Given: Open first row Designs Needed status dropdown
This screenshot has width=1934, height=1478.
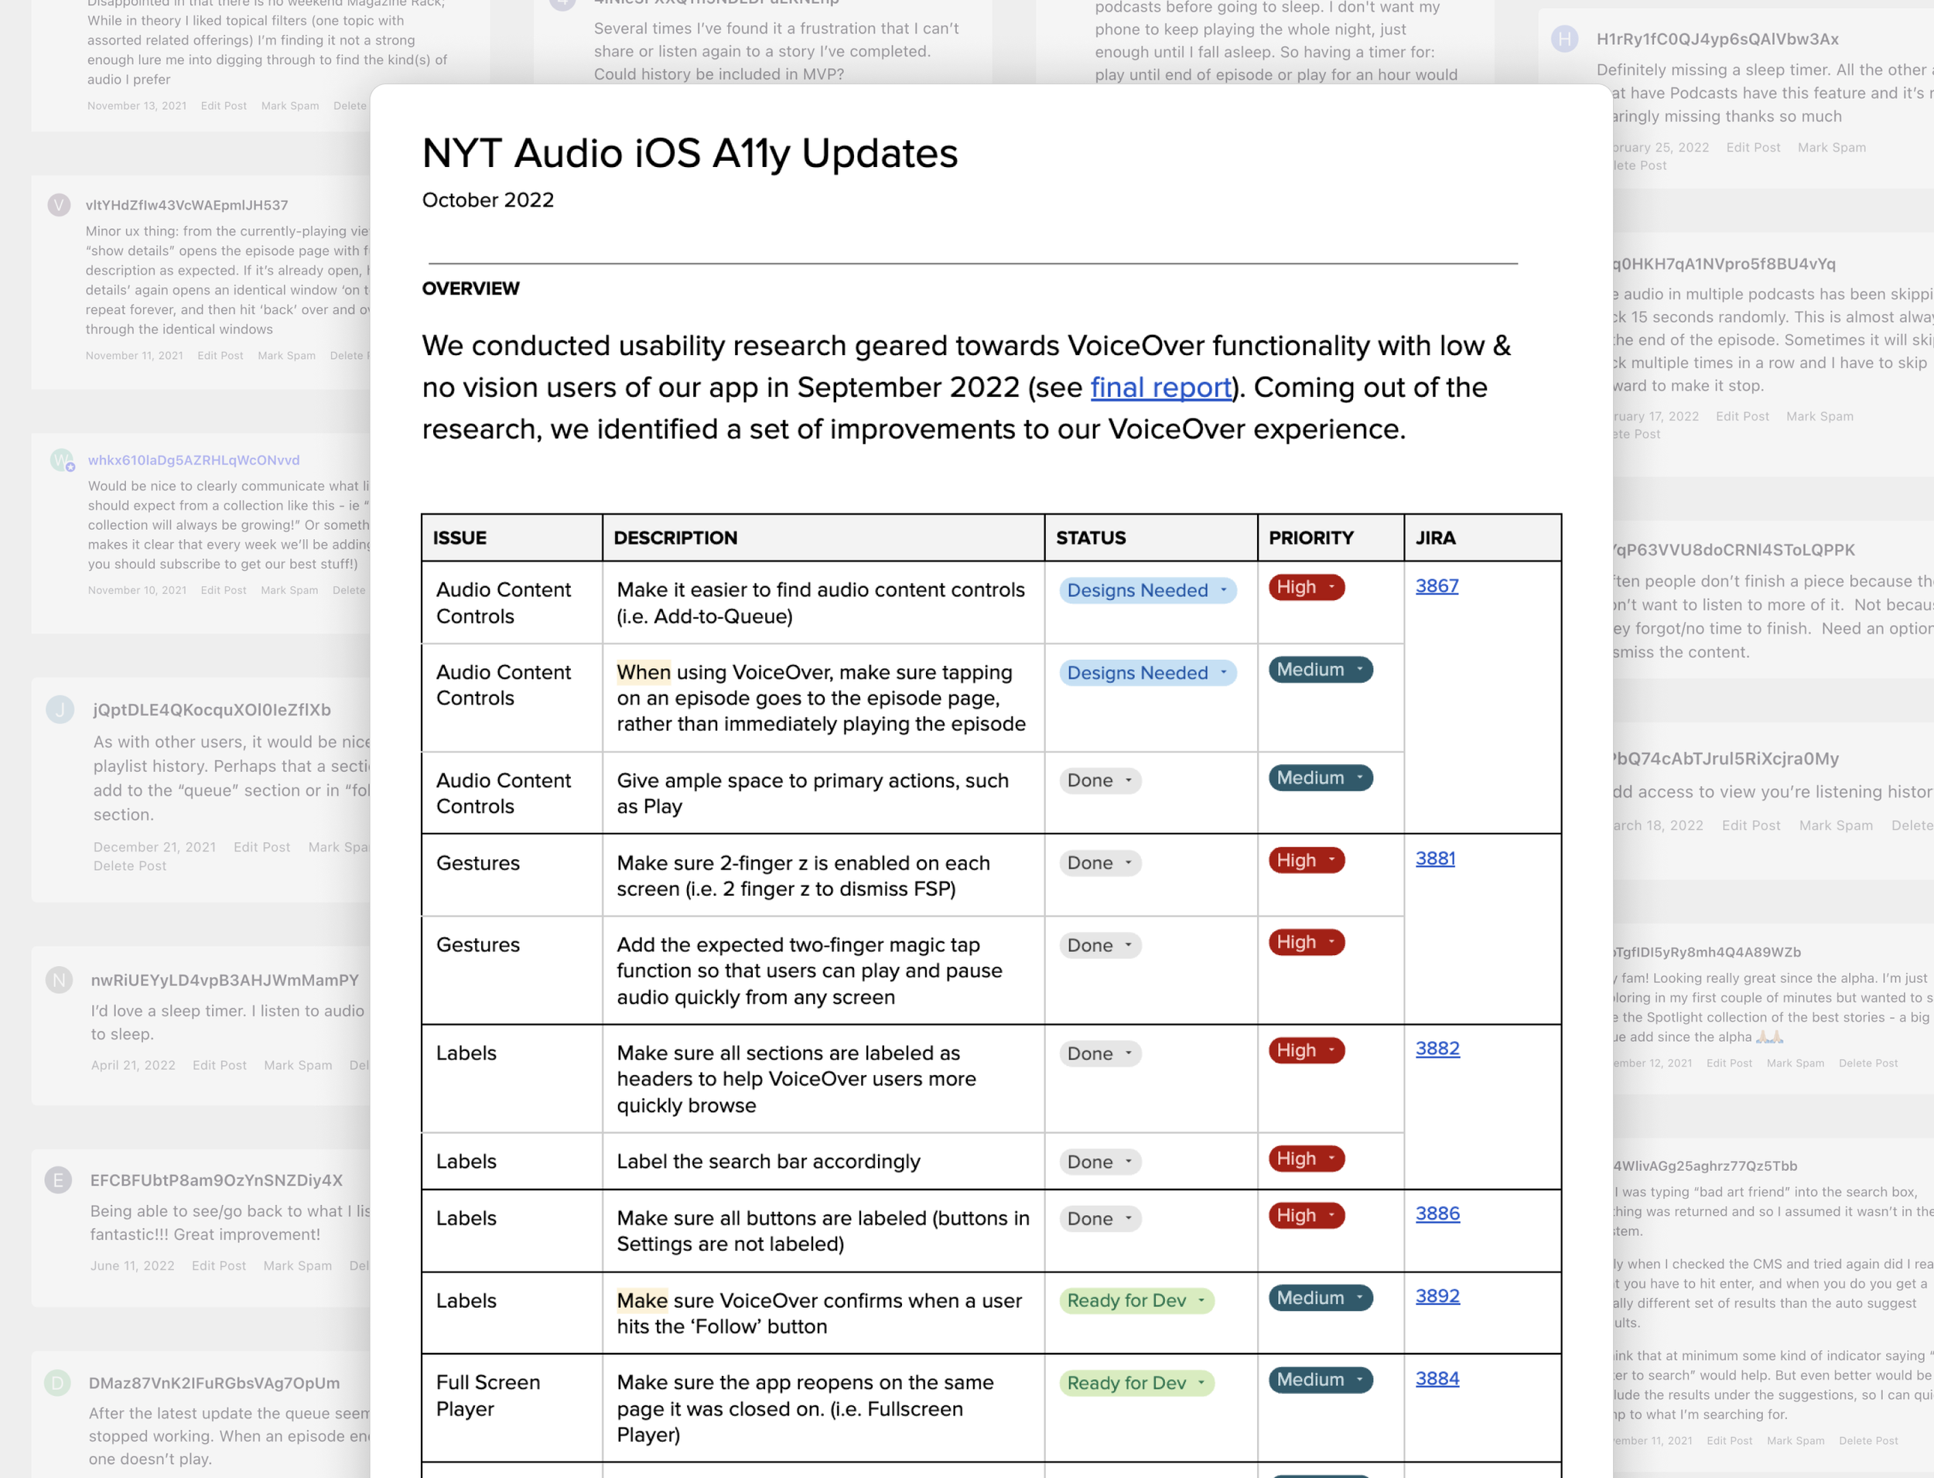Looking at the screenshot, I should (1146, 590).
